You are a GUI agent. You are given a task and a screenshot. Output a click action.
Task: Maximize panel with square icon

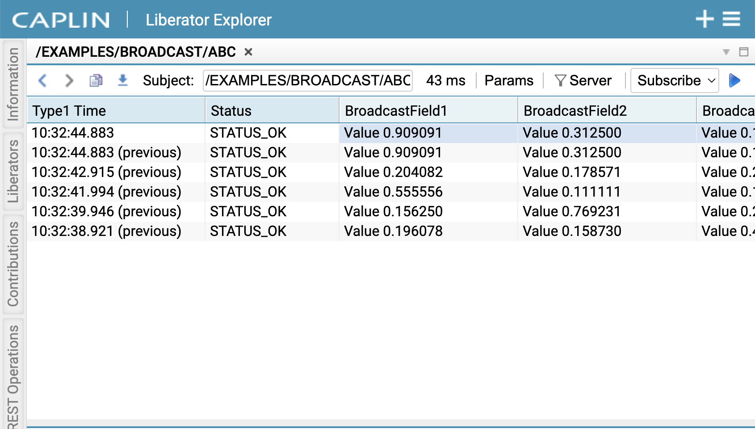tap(744, 52)
